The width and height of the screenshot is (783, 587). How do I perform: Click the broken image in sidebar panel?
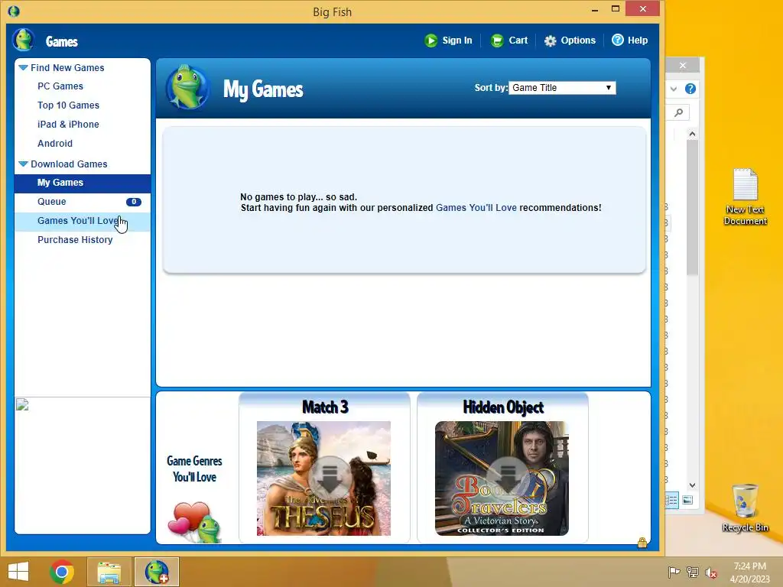(x=22, y=404)
